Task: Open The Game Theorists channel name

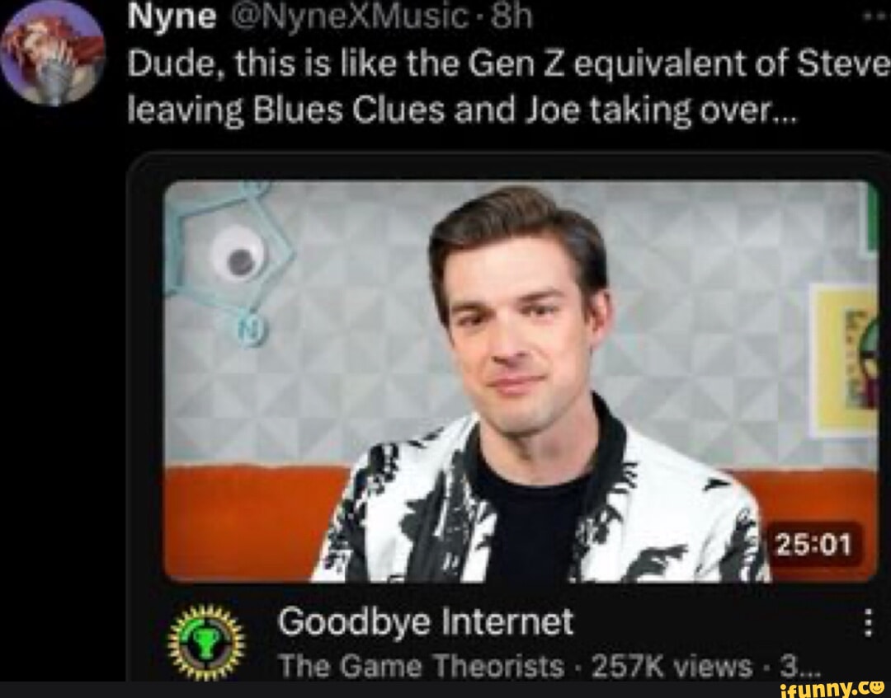Action: (x=422, y=666)
